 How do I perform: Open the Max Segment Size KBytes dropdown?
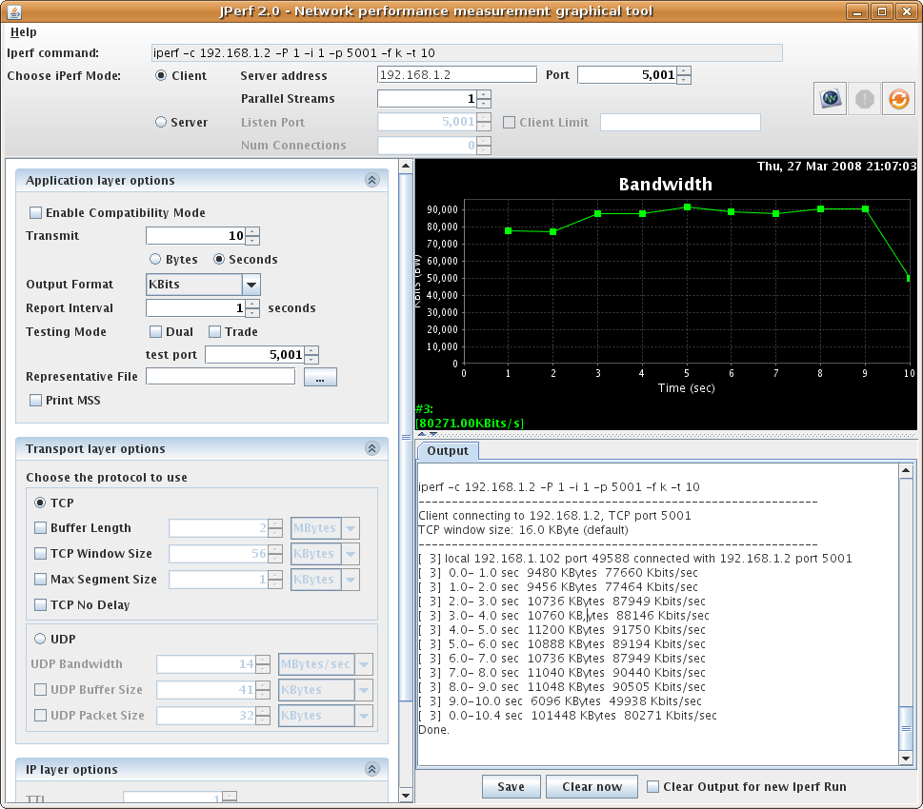point(351,580)
